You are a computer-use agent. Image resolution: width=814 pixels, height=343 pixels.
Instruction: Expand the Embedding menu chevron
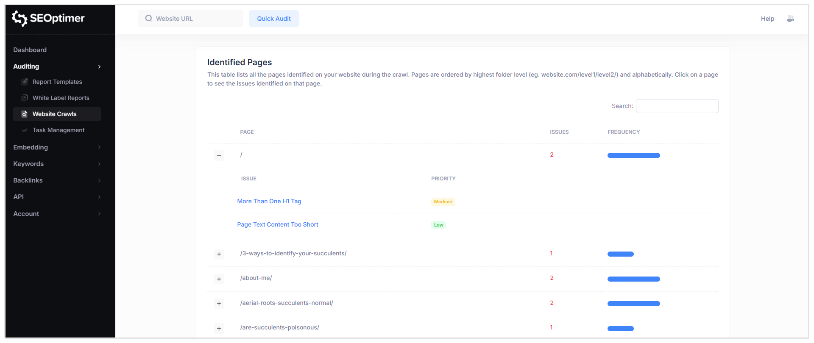[x=99, y=147]
